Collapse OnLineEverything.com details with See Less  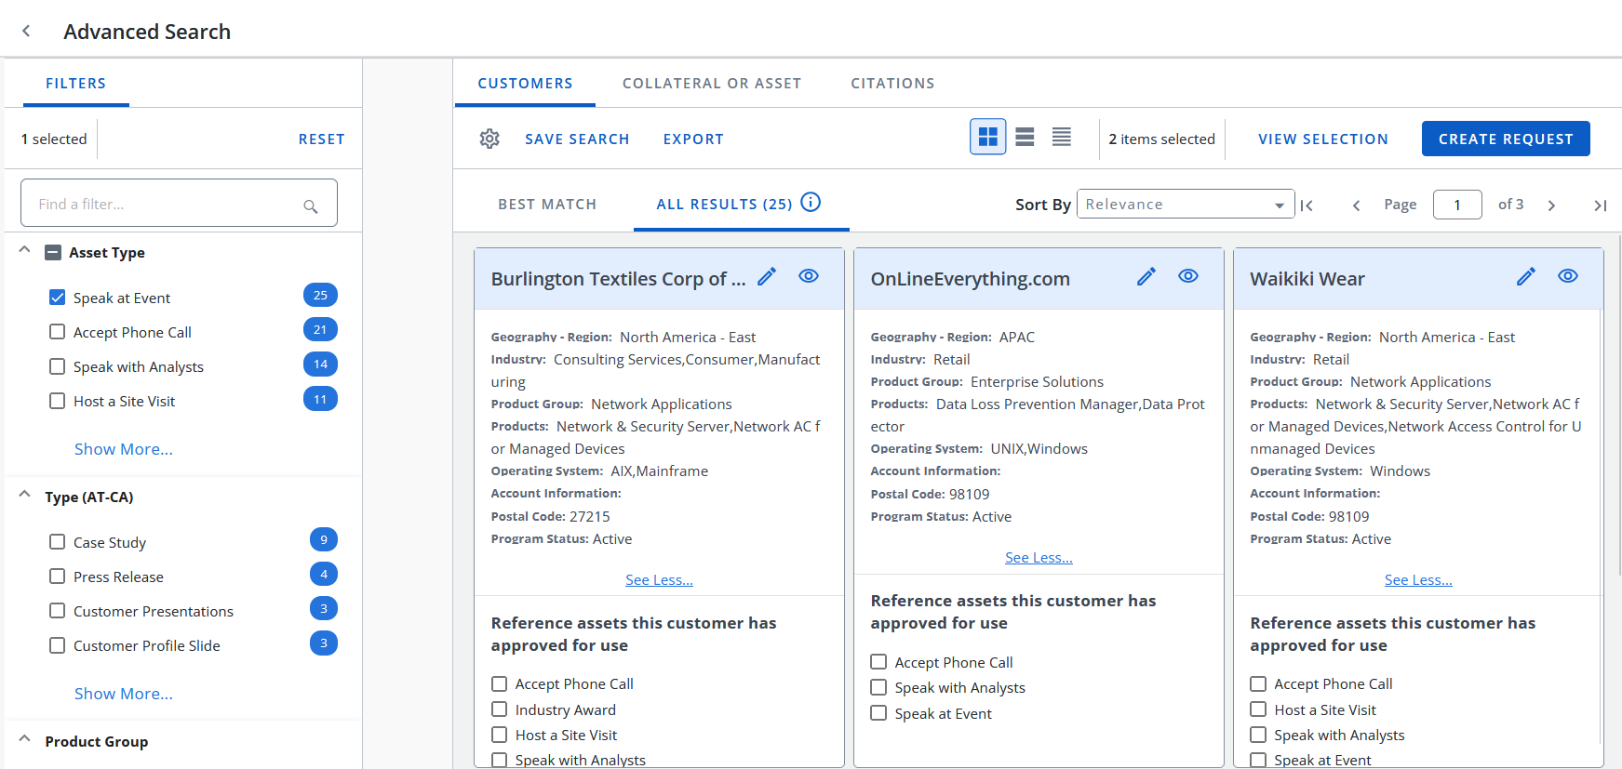[x=1039, y=558]
